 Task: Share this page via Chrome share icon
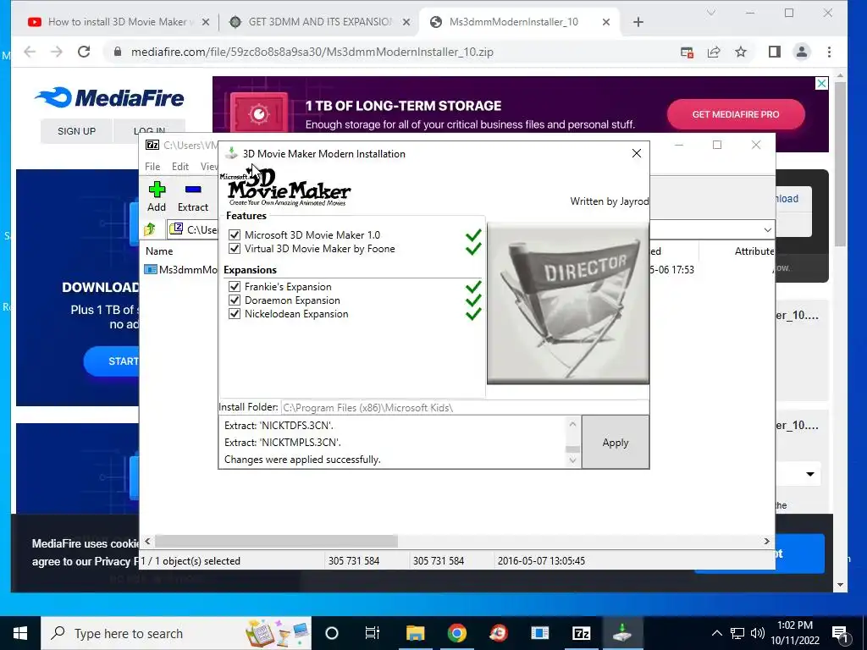(713, 52)
